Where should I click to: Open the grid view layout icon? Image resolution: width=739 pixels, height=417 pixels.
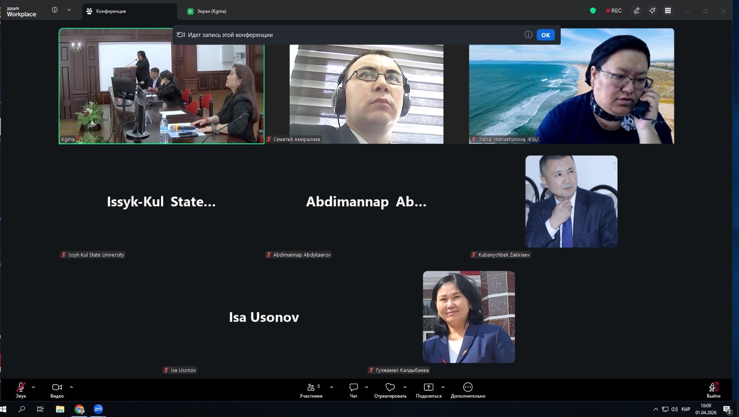(668, 11)
